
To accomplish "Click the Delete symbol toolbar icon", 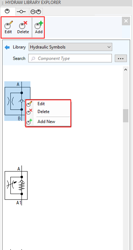I will [x=23, y=27].
